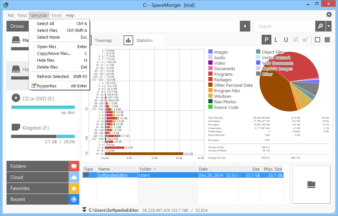Click the folder icon in SoftpediaEditor row

point(86,175)
